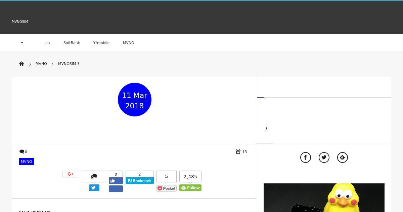The width and height of the screenshot is (403, 212).
Task: Click the Feedly follower count 2,485
Action: click(x=190, y=176)
